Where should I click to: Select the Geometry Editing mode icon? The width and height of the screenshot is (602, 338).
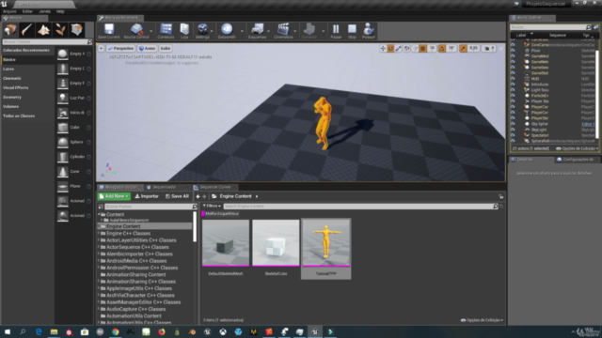[76, 29]
